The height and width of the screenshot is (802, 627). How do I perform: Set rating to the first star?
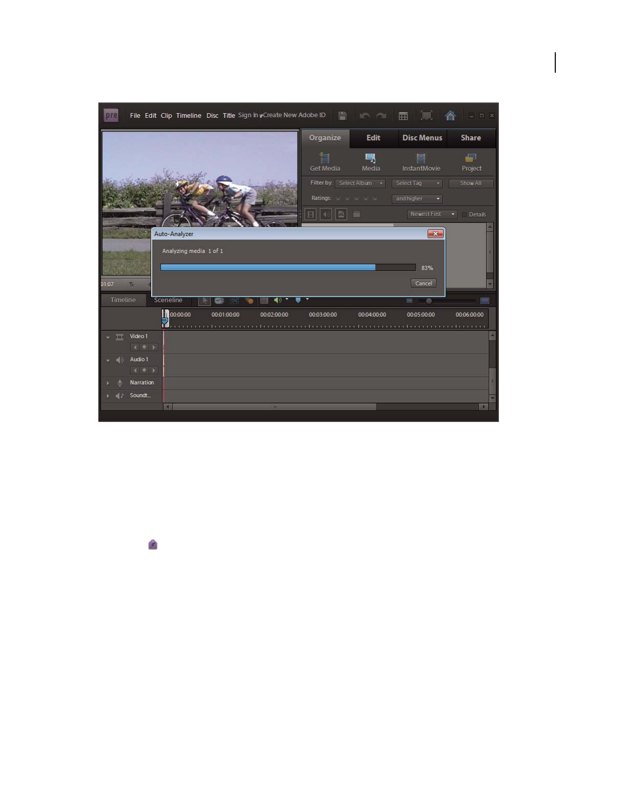coord(338,199)
